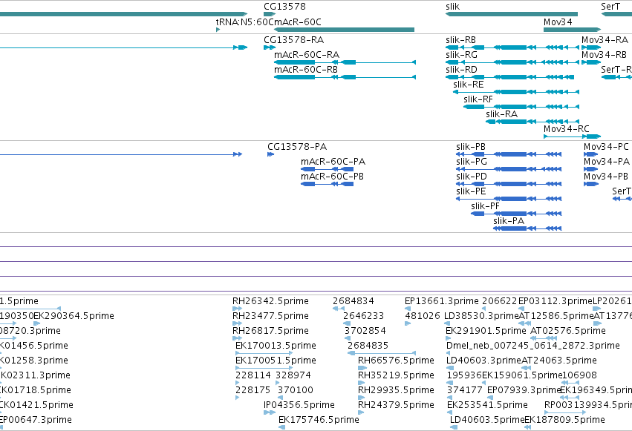Click the Mov34 gene label
The image size is (632, 431).
pyautogui.click(x=558, y=22)
